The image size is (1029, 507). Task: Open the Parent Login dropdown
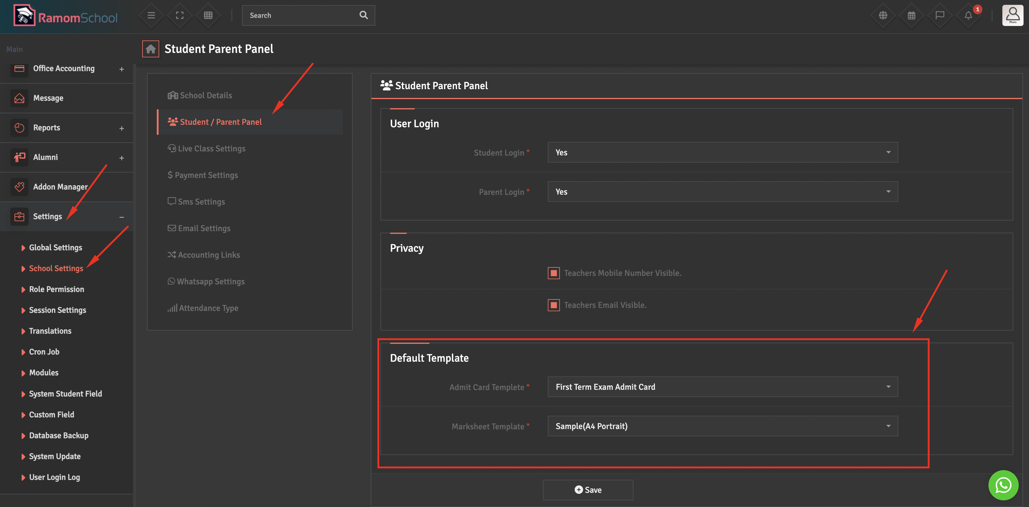723,192
